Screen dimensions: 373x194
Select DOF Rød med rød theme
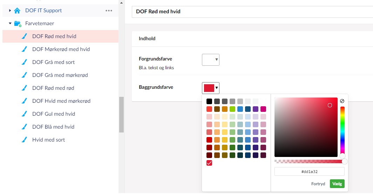[x=53, y=88]
